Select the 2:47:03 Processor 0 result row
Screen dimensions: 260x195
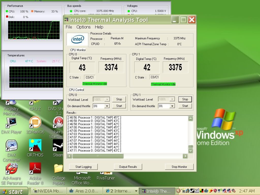coord(94,134)
